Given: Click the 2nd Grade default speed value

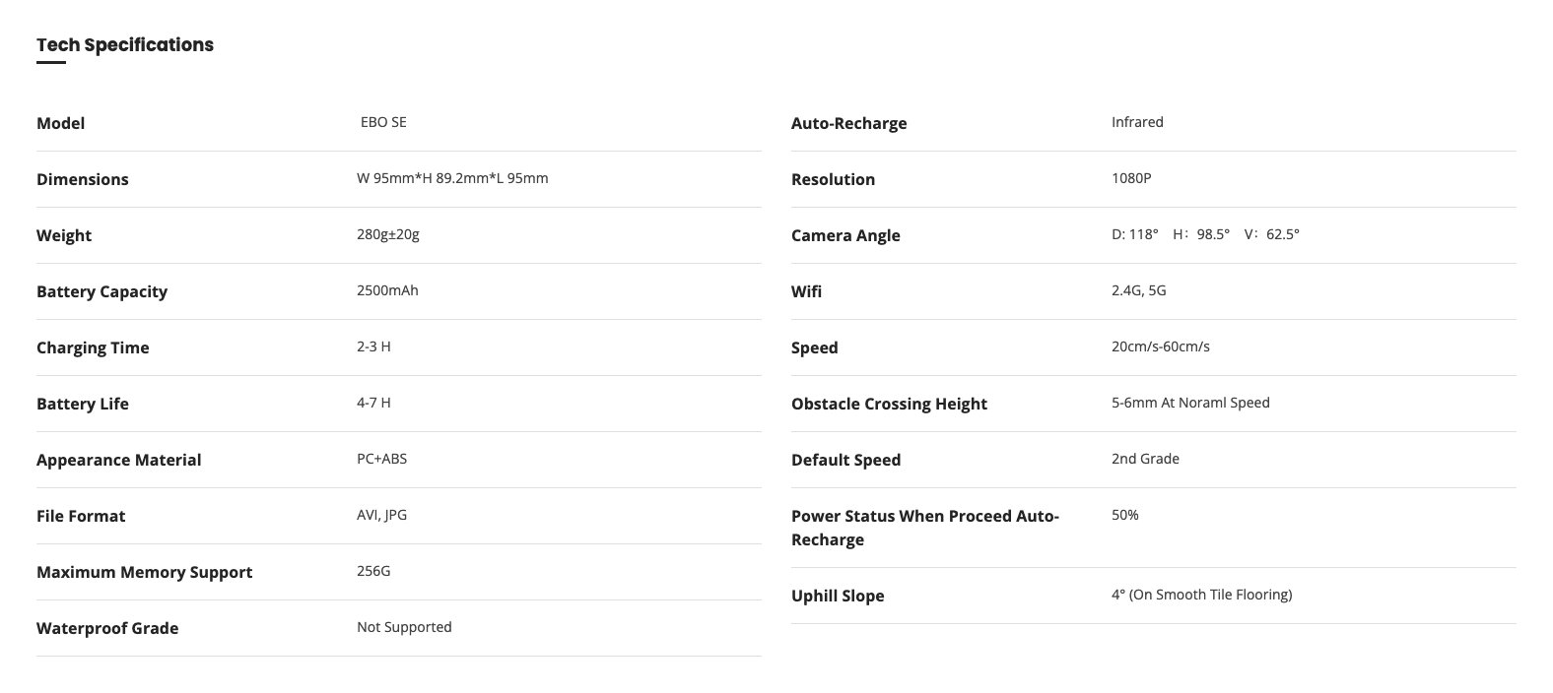Looking at the screenshot, I should pyautogui.click(x=1145, y=459).
